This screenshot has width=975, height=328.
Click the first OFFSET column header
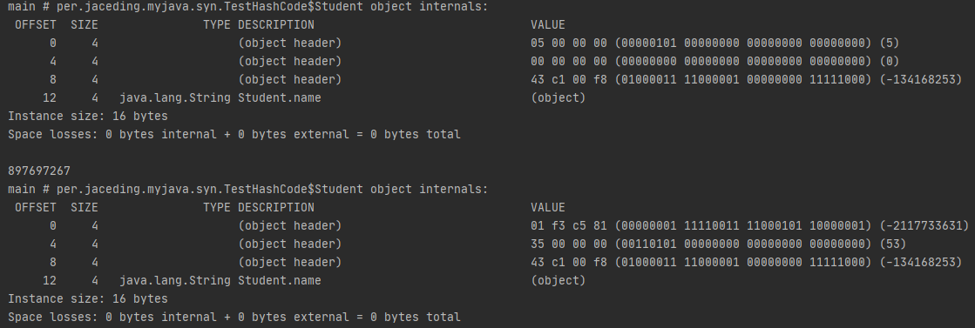pos(36,25)
